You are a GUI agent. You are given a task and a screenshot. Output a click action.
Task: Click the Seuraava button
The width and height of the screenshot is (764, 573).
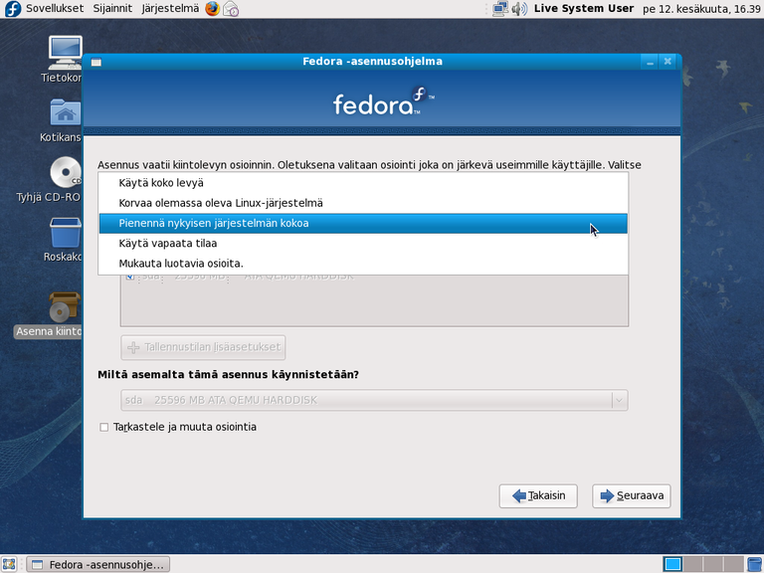tap(632, 495)
